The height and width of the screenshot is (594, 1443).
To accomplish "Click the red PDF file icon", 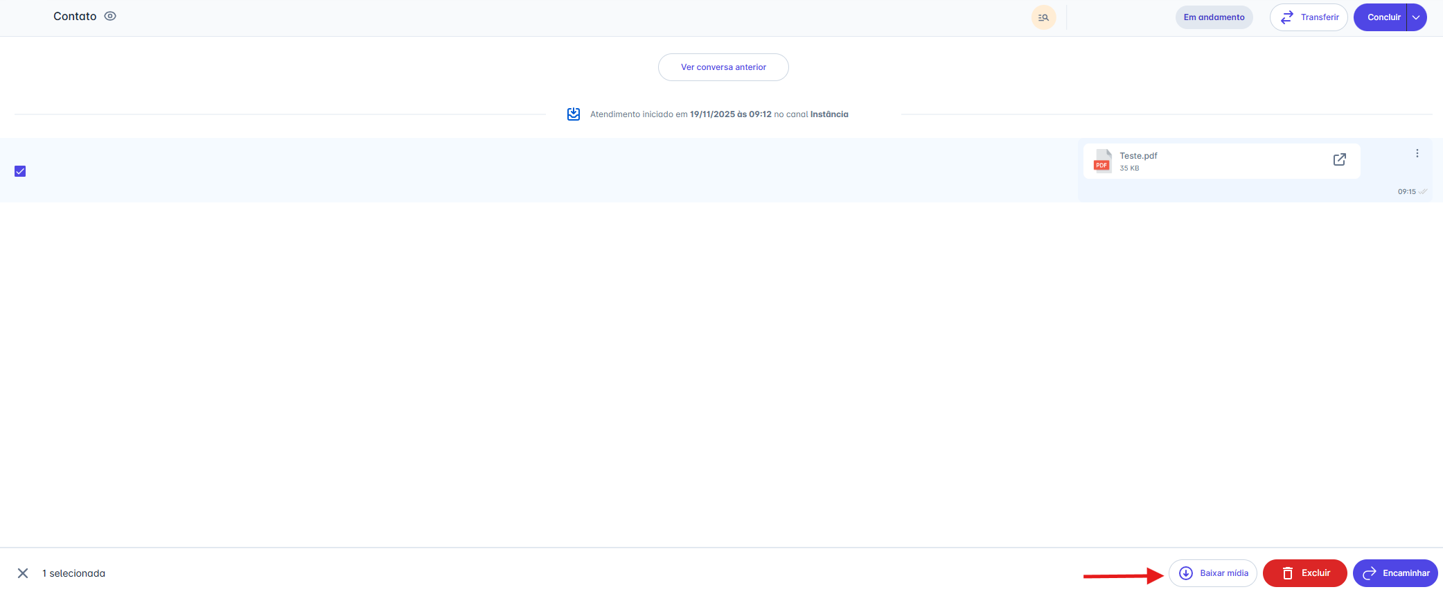I will (1101, 161).
